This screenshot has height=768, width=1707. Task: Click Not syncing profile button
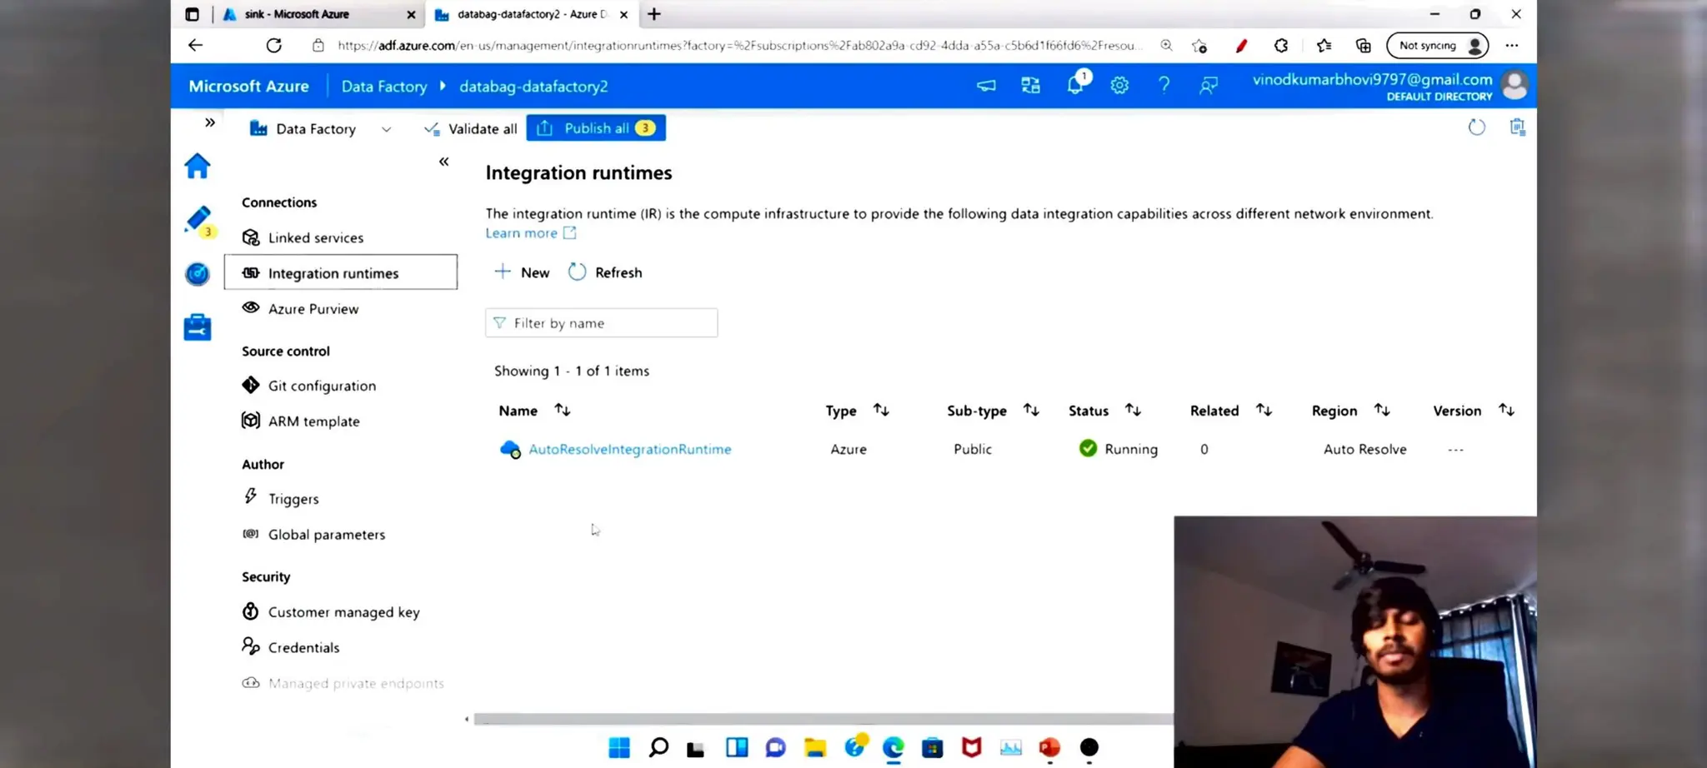1438,45
